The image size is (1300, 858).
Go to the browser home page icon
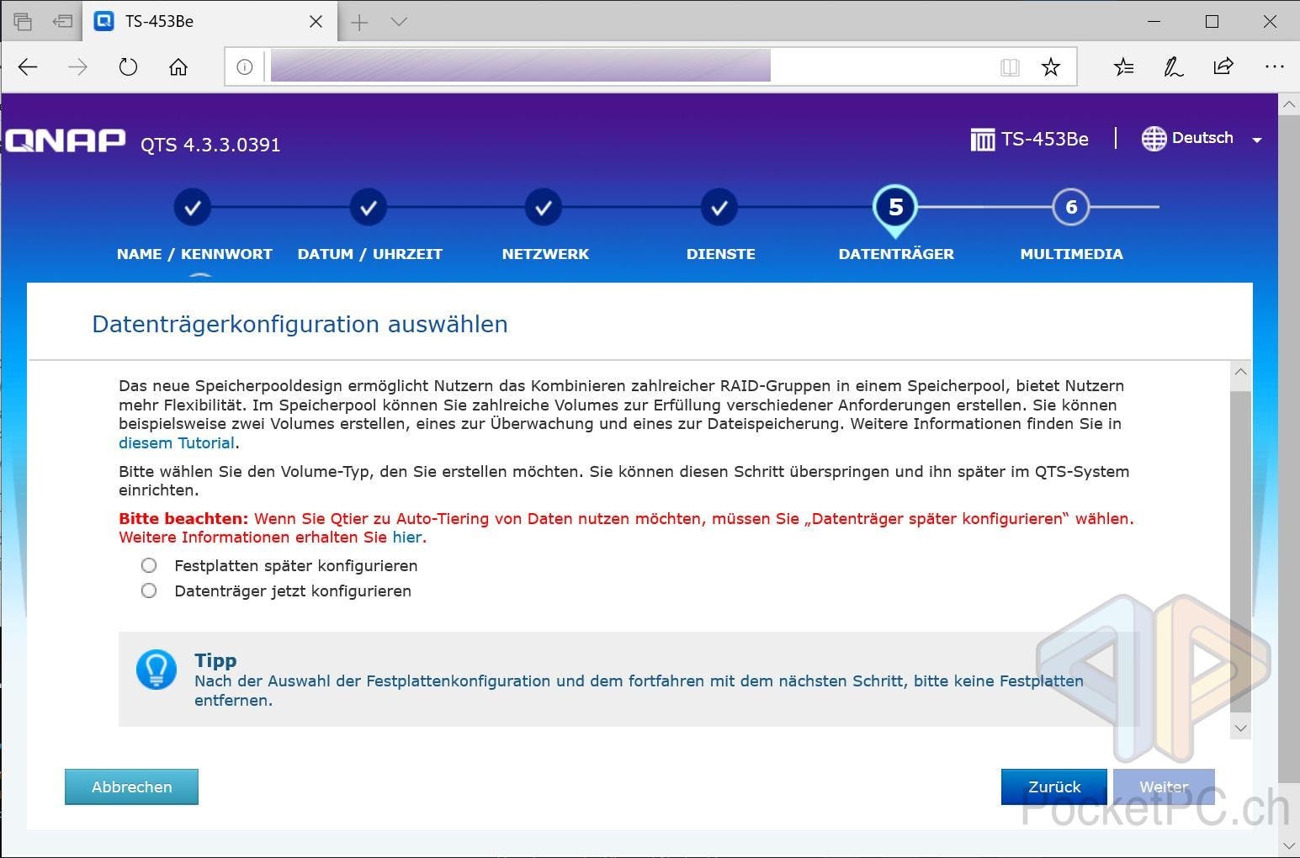178,67
